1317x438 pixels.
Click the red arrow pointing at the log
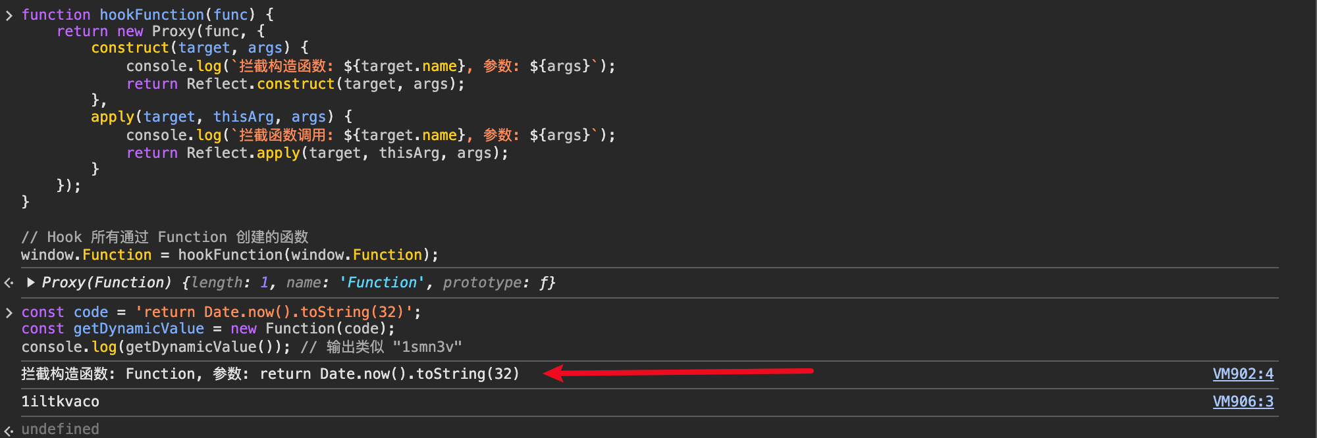coord(678,373)
